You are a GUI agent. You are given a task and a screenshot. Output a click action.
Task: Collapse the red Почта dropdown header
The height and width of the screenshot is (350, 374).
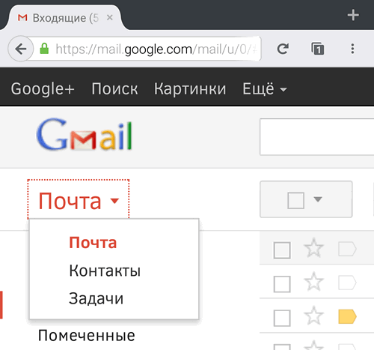(79, 199)
